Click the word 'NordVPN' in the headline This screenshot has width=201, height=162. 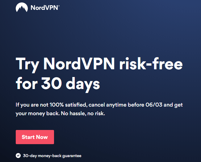tap(79, 64)
